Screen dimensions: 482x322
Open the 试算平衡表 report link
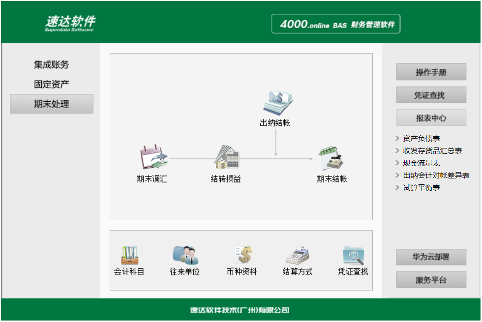tap(421, 188)
